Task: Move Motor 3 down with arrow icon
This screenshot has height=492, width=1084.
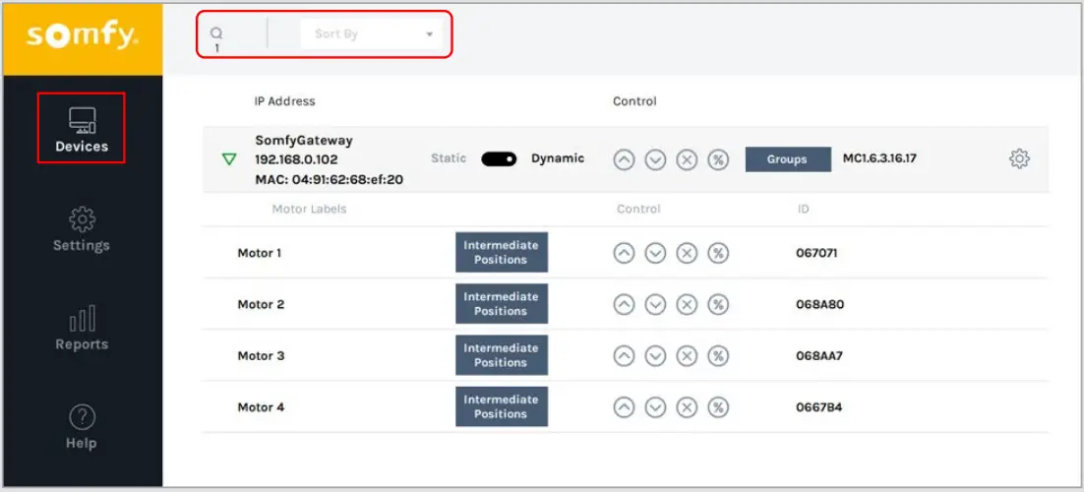Action: [x=655, y=355]
